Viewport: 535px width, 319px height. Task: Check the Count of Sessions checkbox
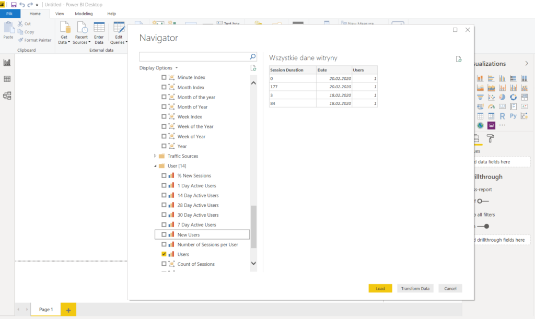click(164, 264)
